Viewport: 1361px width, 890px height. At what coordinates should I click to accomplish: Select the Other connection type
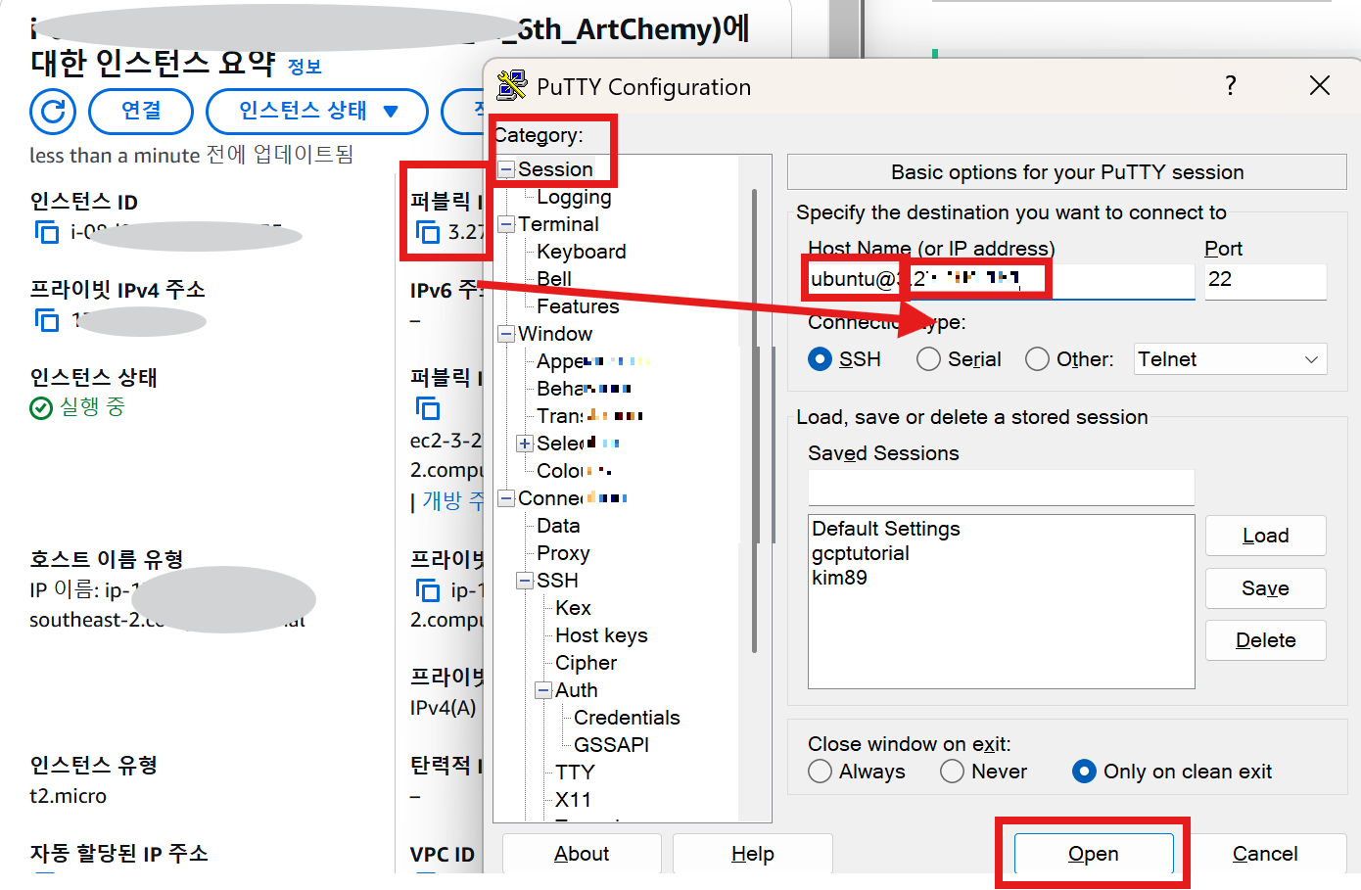[1038, 359]
